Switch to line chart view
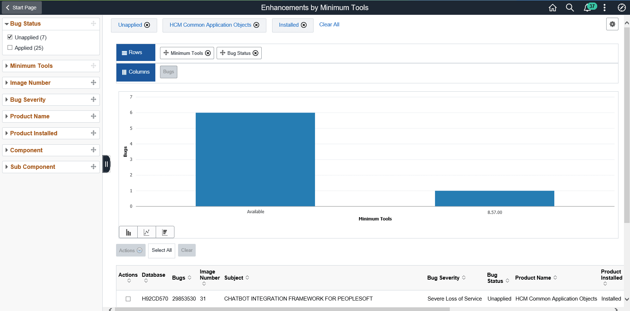Viewport: 630px width, 311px height. (x=147, y=232)
